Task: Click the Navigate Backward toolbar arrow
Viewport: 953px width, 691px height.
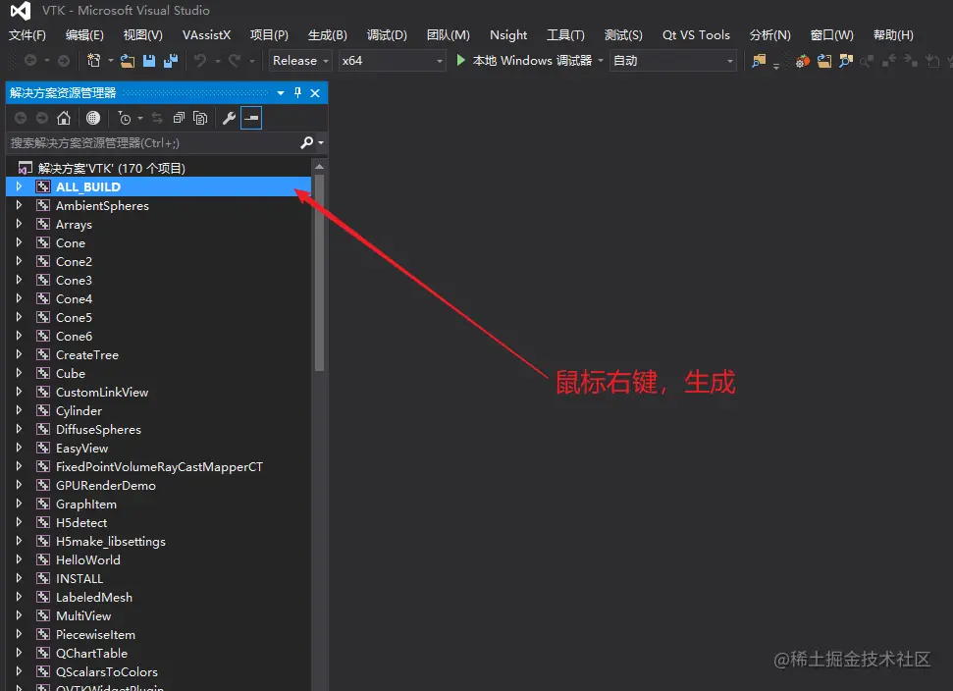Action: pos(29,60)
